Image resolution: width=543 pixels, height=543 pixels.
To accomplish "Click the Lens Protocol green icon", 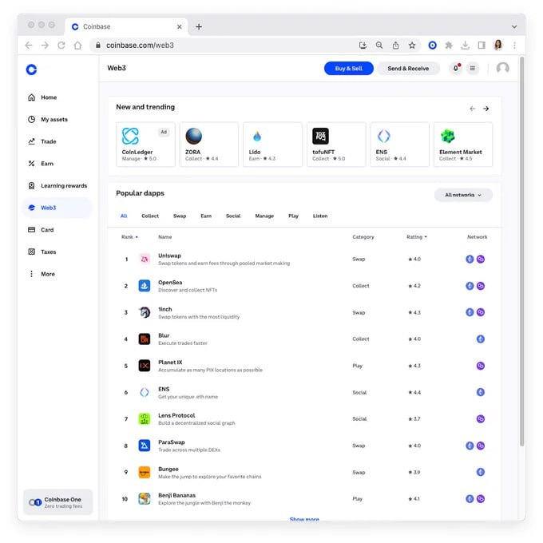I will pyautogui.click(x=145, y=419).
